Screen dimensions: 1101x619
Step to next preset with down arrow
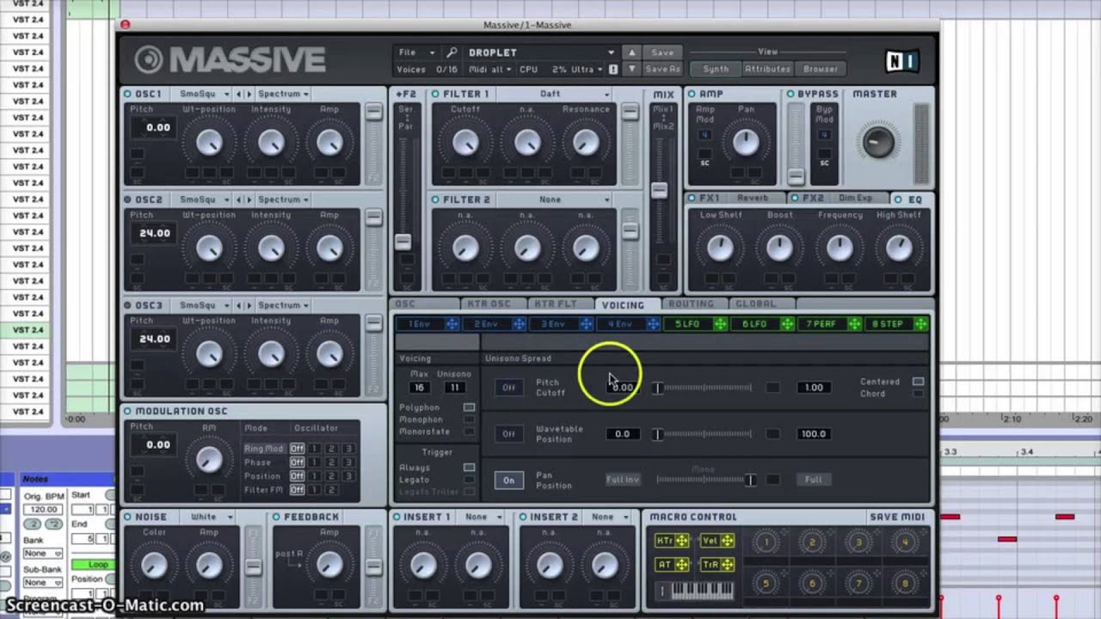632,69
